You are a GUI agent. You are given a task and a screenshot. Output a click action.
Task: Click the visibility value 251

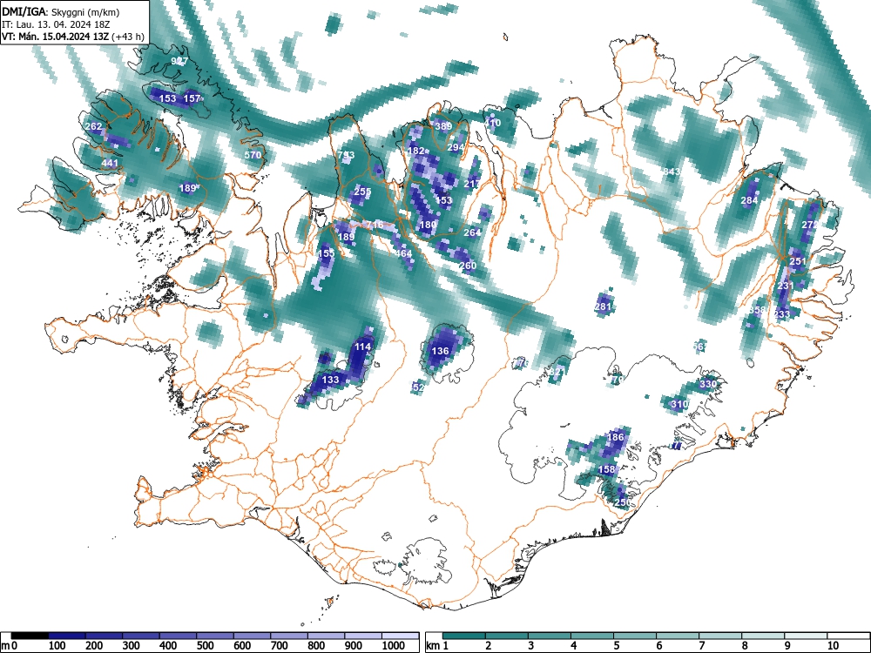[x=798, y=261]
